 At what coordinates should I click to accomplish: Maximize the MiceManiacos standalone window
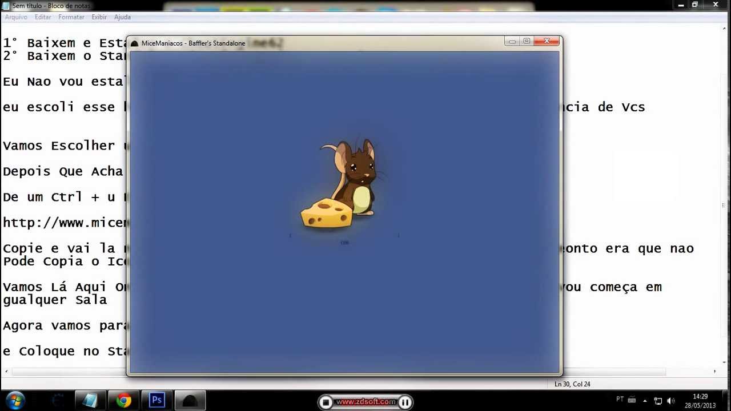pos(527,41)
